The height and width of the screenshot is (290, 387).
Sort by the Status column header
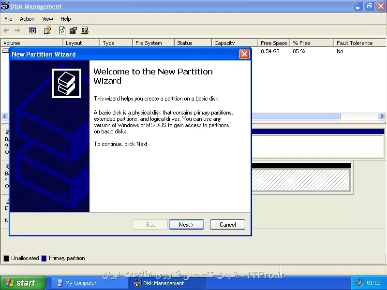coord(193,43)
